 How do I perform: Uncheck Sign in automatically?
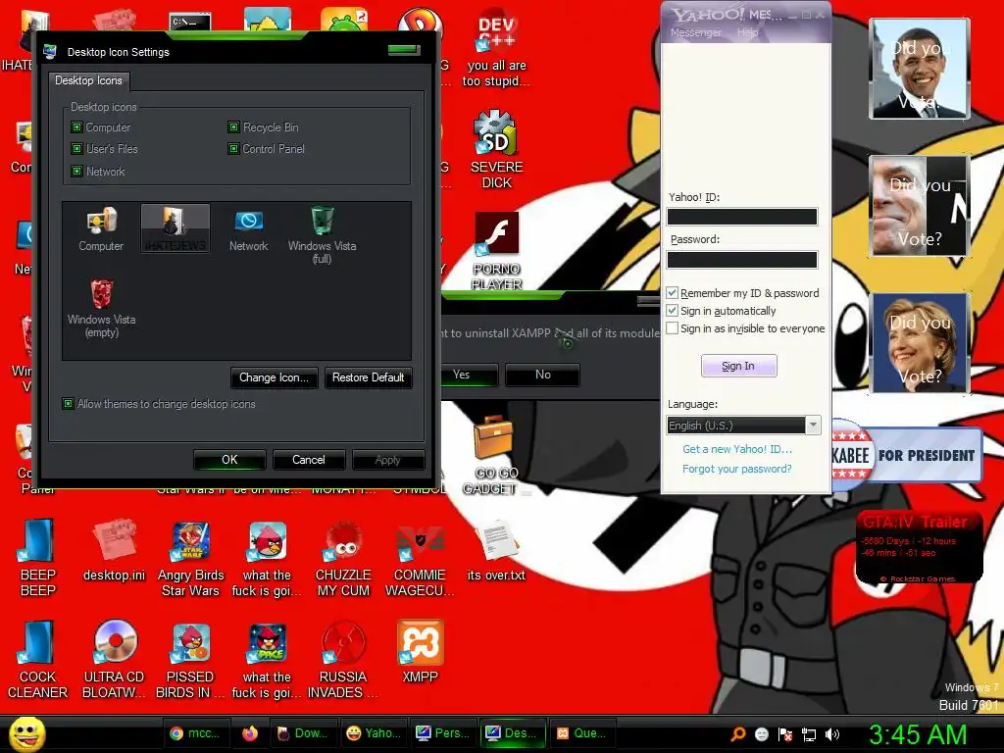[x=673, y=311]
